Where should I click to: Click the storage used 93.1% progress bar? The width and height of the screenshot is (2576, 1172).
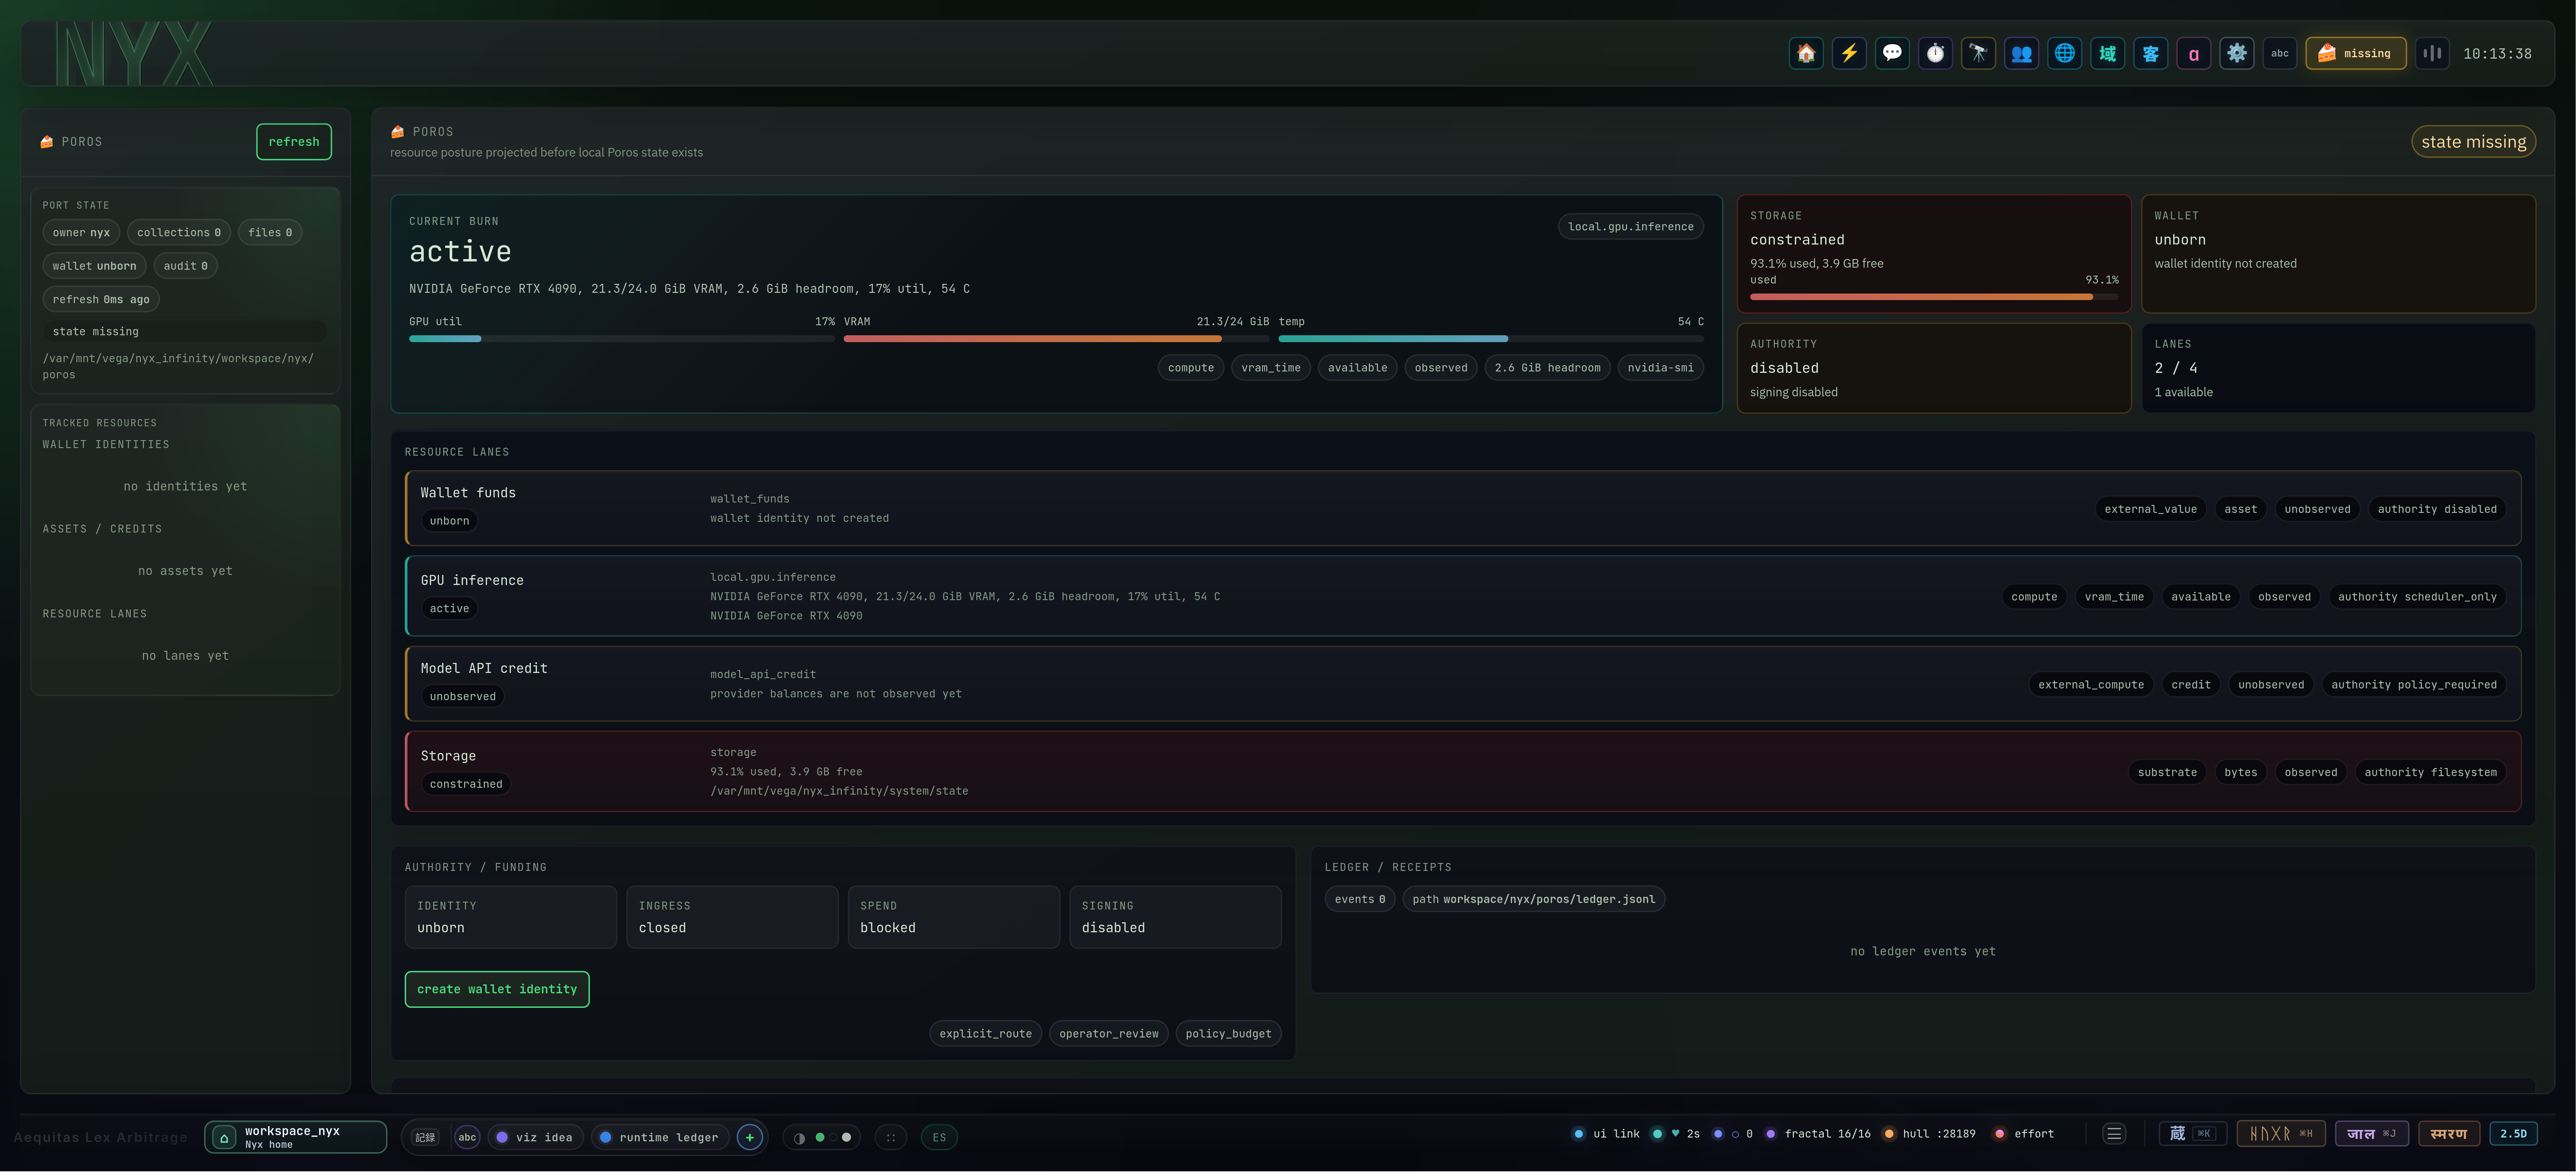click(x=1934, y=297)
